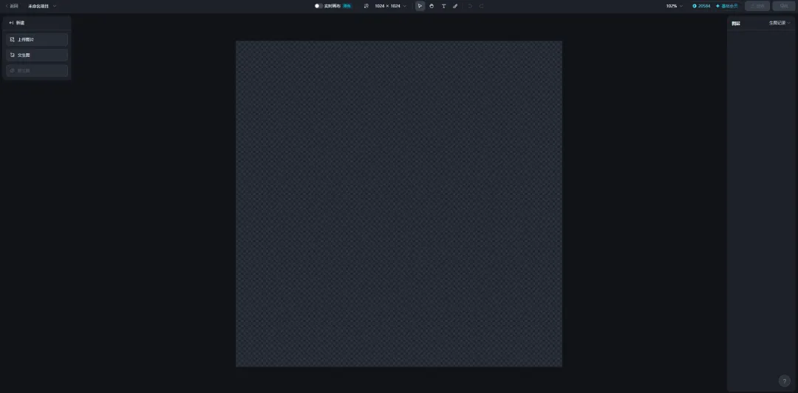Screen dimensions: 798x393
Task: Toggle the 实时画布 live canvas switch
Action: 318,6
